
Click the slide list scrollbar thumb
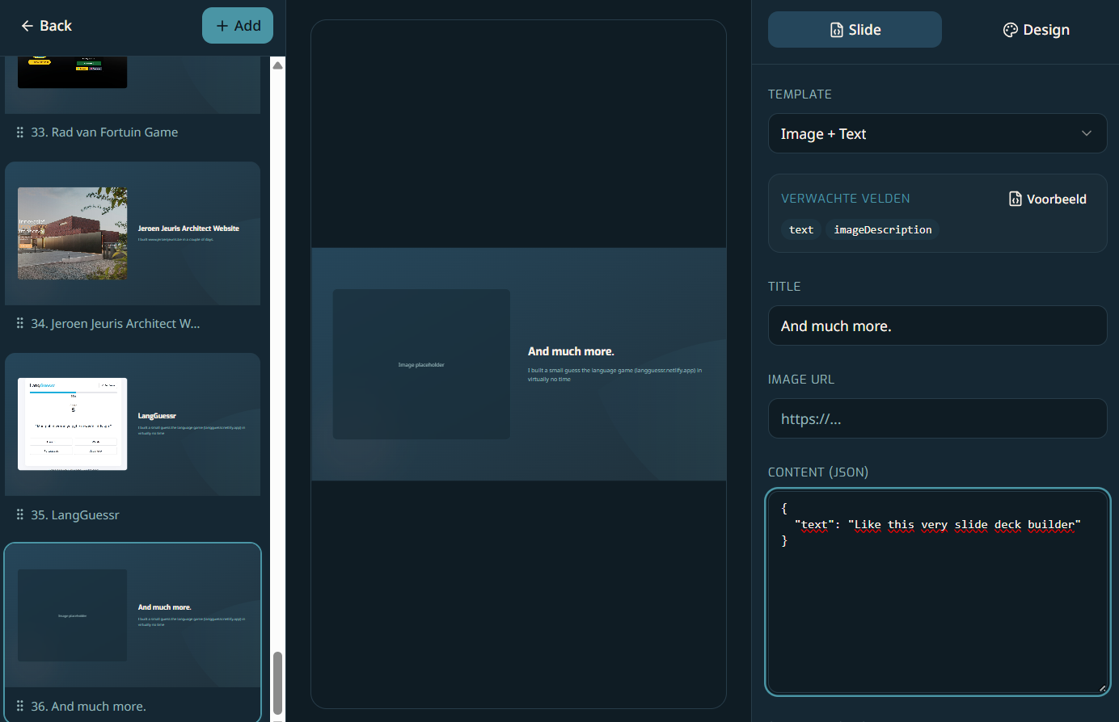(x=277, y=682)
